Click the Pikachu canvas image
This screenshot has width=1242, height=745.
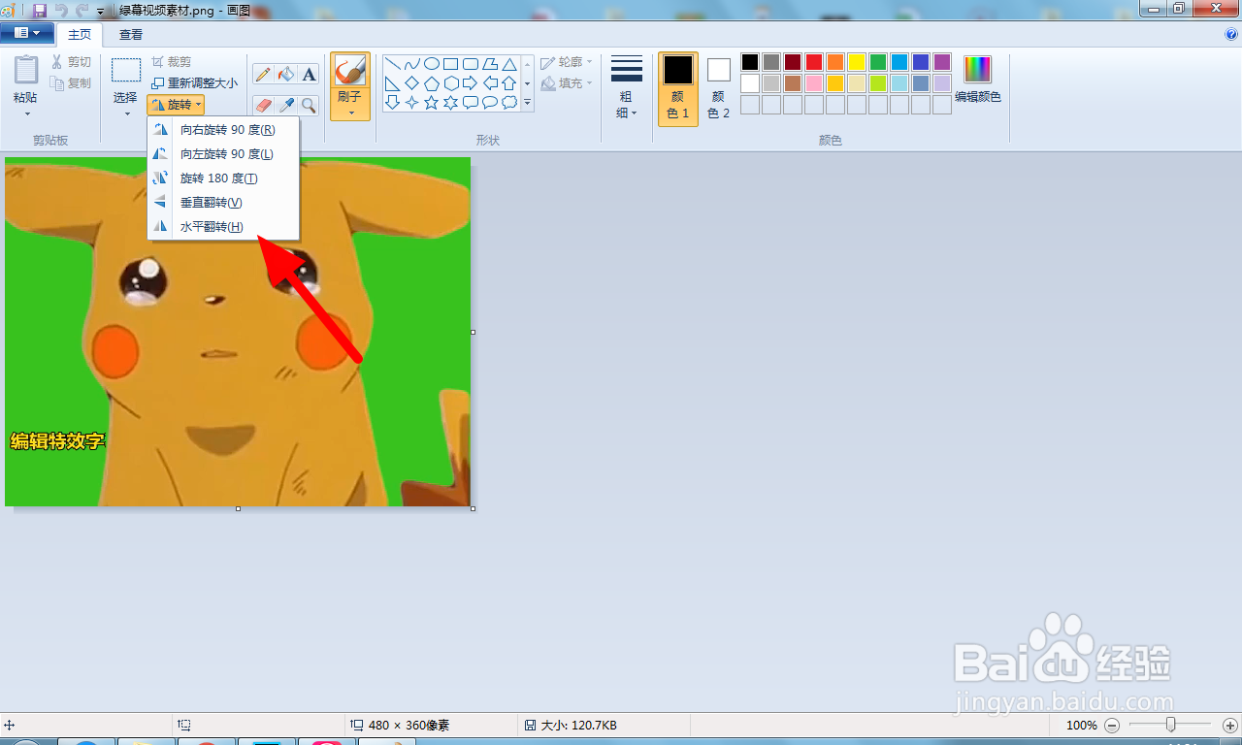238,332
